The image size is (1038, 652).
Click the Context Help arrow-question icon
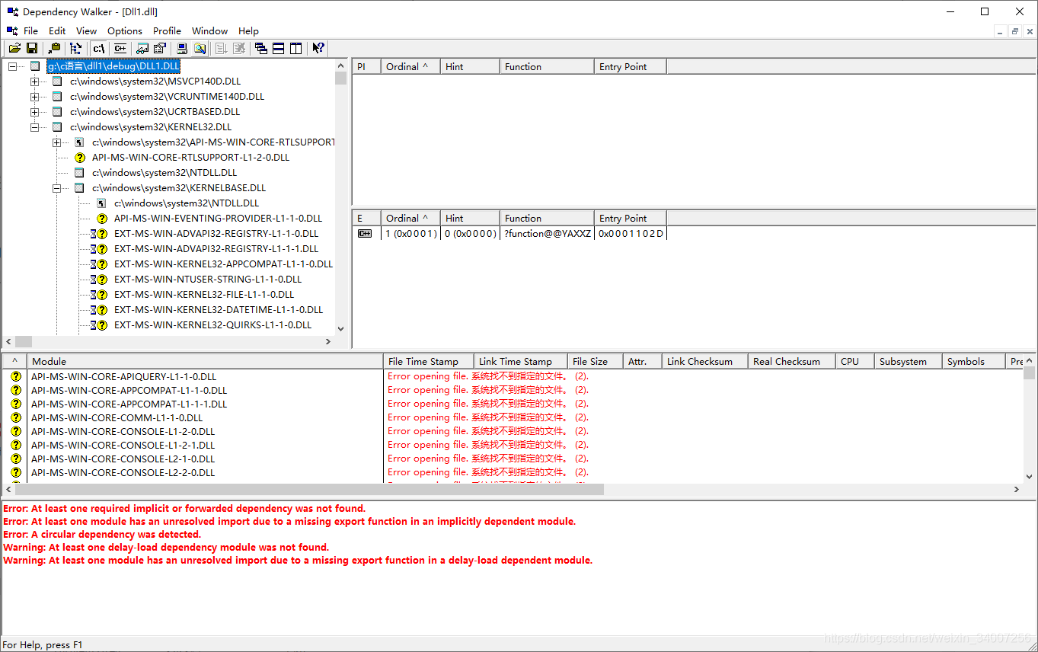tap(318, 48)
